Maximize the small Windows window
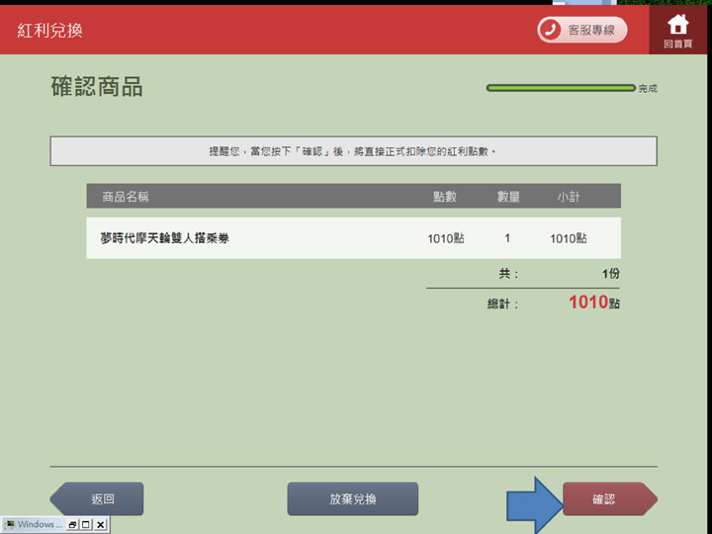The image size is (712, 534). [x=86, y=524]
